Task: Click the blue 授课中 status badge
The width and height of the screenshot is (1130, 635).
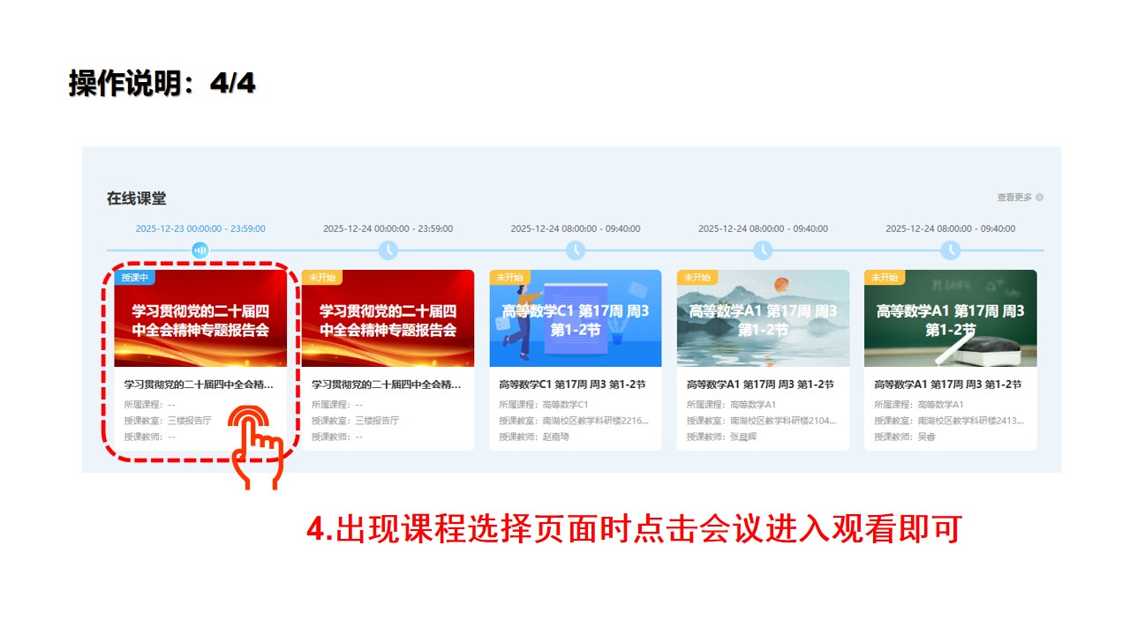Action: pos(134,278)
